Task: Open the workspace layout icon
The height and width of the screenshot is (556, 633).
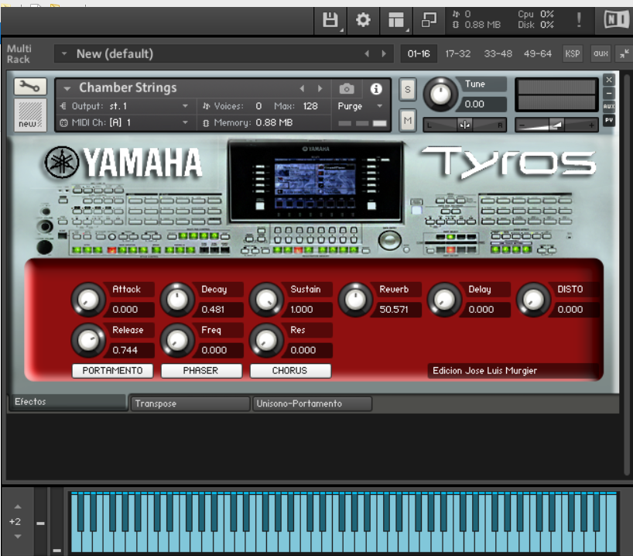Action: coord(395,20)
